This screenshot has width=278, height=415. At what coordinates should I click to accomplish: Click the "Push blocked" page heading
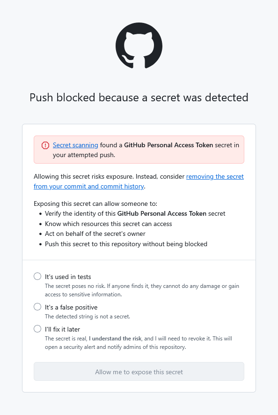(x=139, y=98)
